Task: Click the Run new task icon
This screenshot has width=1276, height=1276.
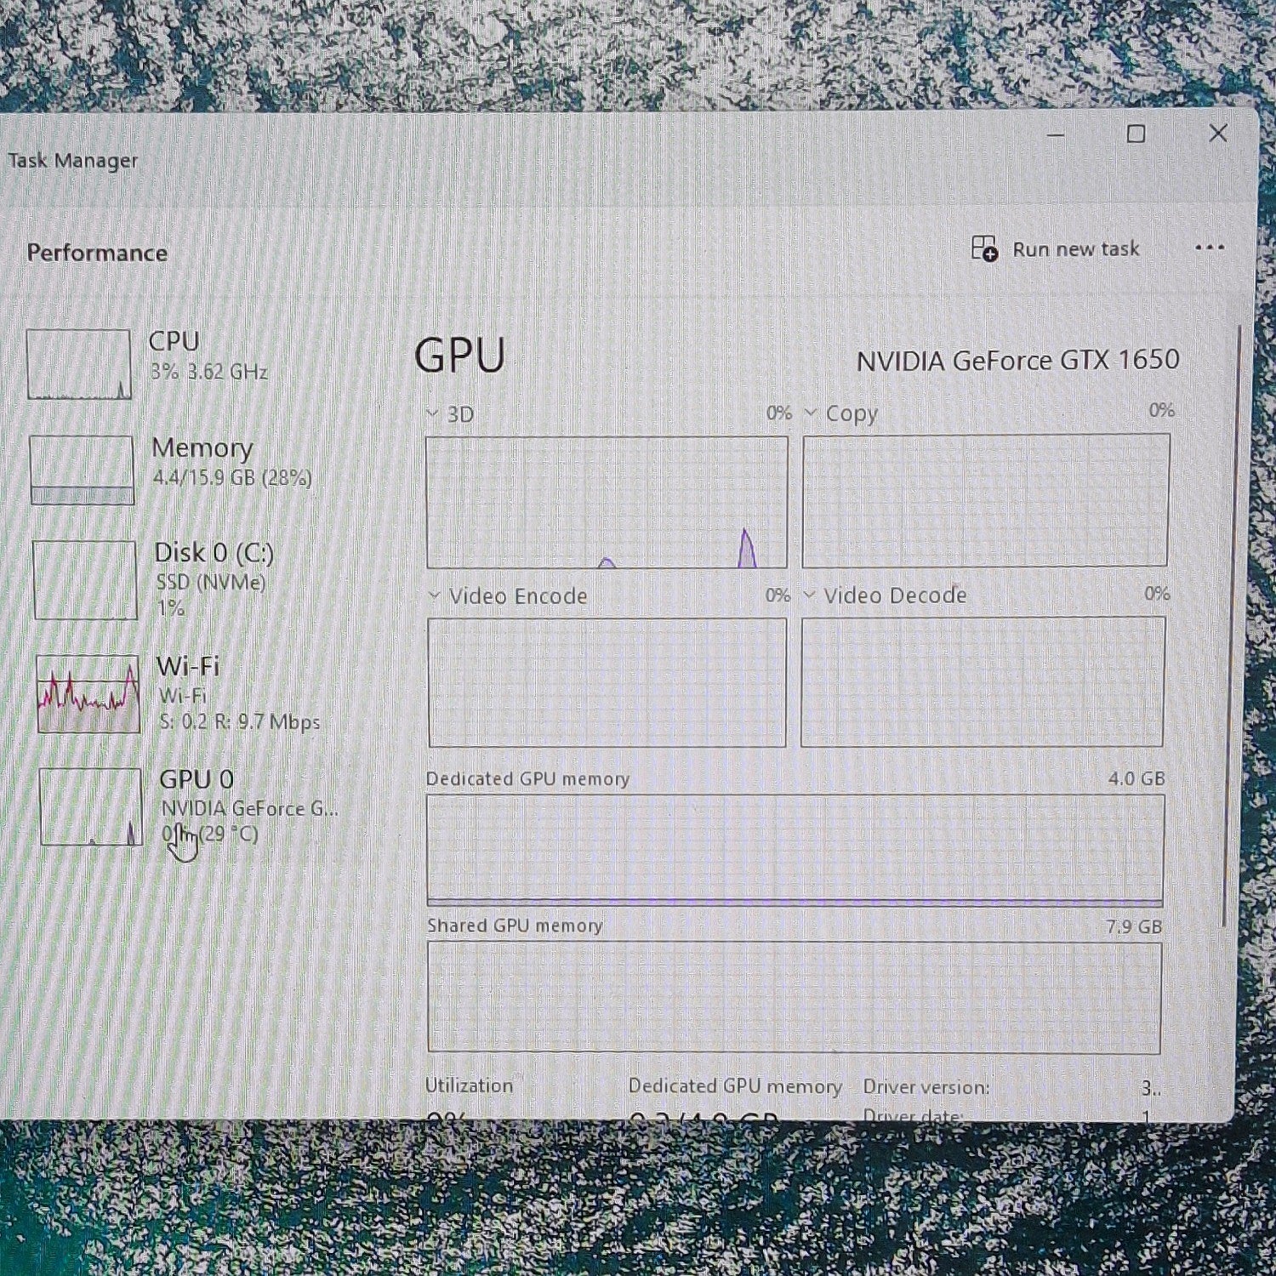Action: [984, 248]
